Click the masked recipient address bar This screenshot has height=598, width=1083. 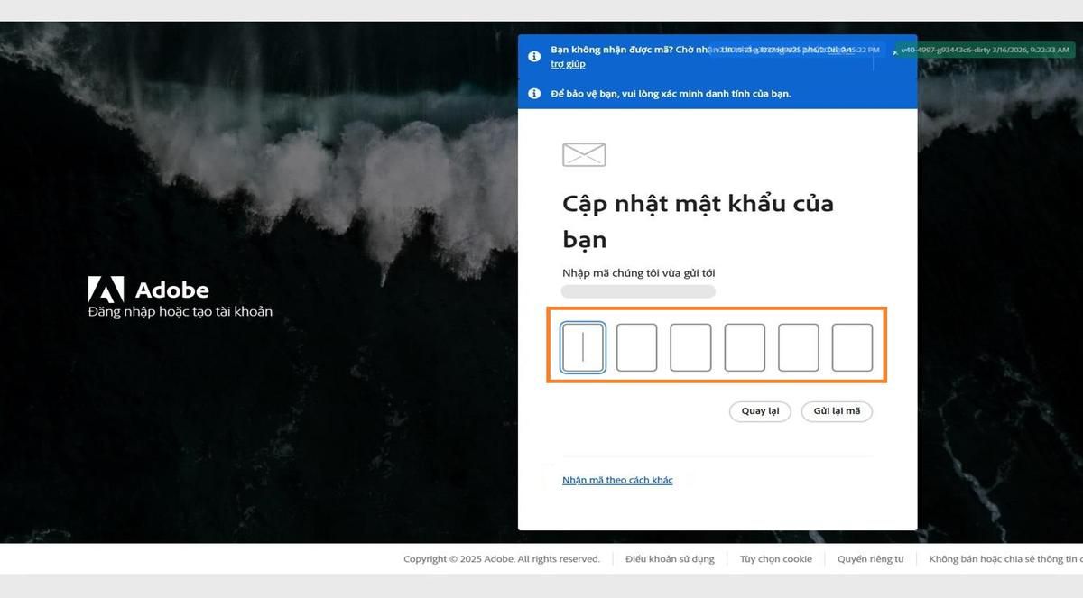[x=638, y=290]
